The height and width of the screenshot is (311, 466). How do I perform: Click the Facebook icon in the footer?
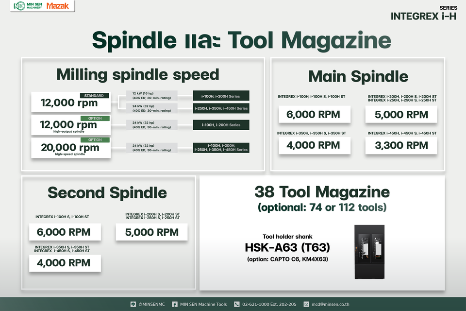point(175,304)
